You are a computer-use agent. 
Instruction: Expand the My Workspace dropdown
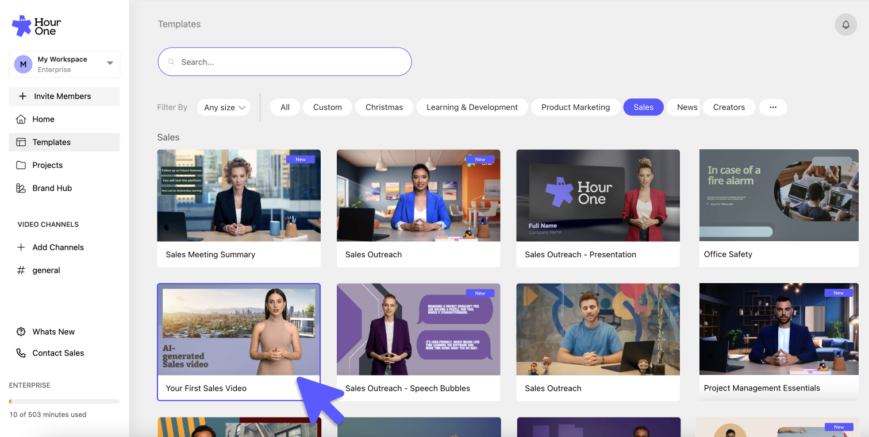coord(110,64)
